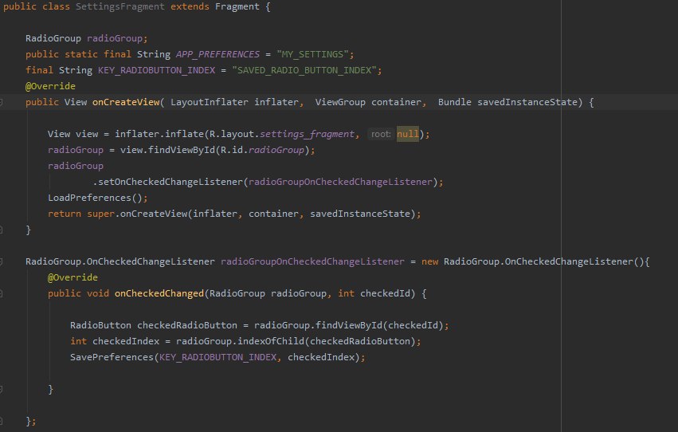Click checkedId argument inside radioGroup.findViewById
This screenshot has height=432, width=678.
413,325
